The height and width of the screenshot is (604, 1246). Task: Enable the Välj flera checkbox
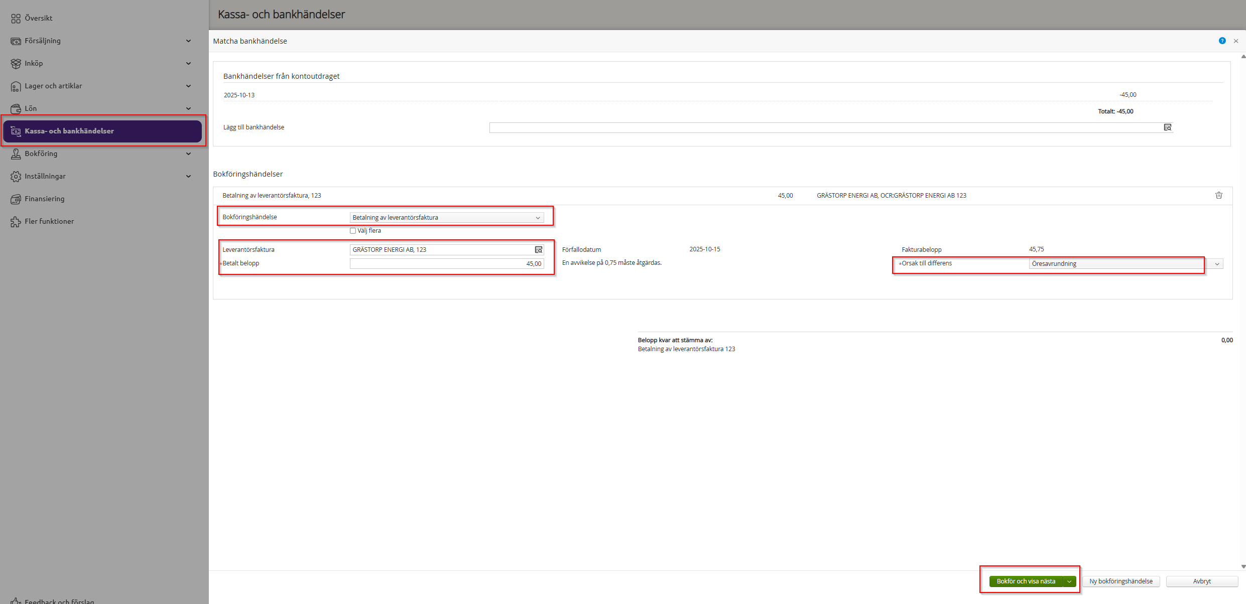353,231
